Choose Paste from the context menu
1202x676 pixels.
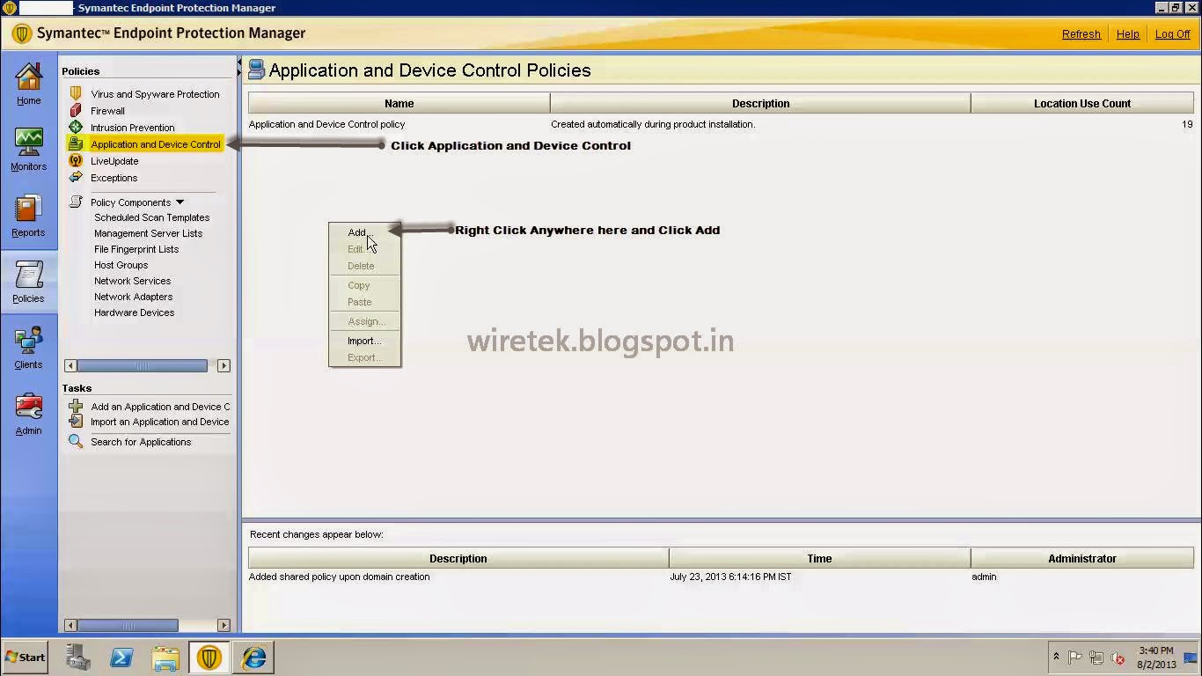[x=365, y=302]
